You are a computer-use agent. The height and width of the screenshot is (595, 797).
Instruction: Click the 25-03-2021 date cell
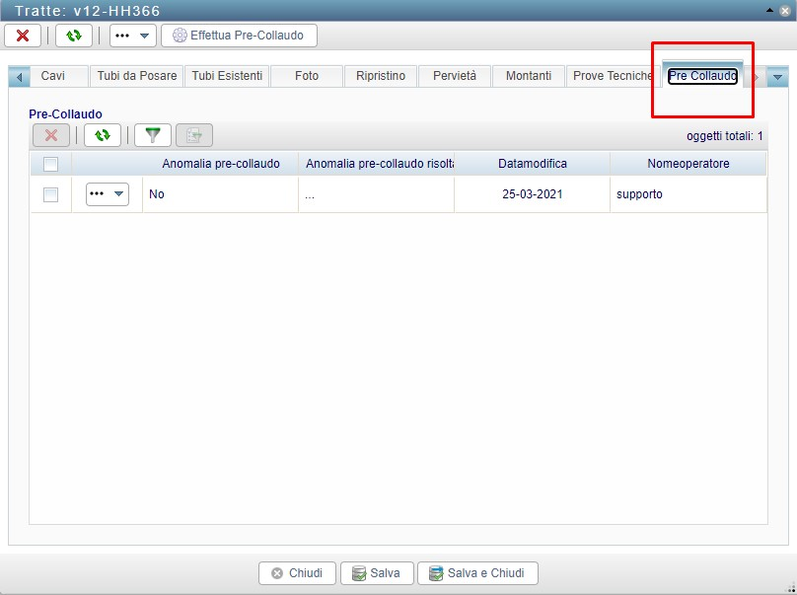(533, 194)
